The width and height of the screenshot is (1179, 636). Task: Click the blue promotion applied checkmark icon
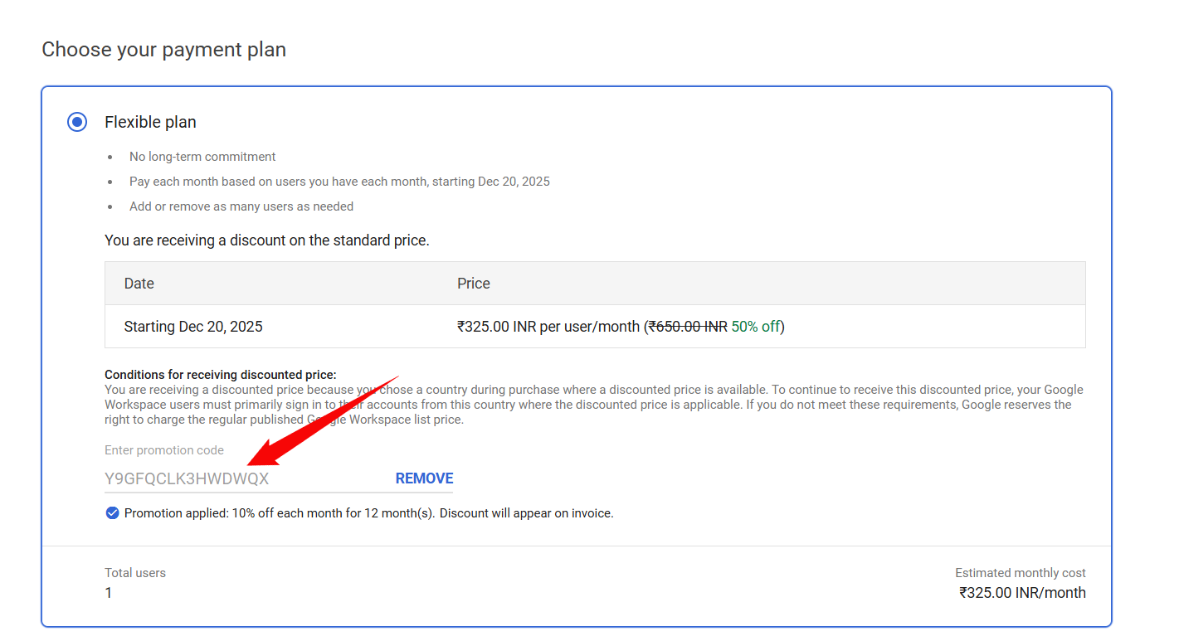click(112, 512)
